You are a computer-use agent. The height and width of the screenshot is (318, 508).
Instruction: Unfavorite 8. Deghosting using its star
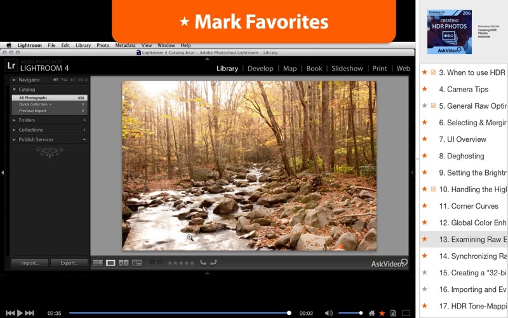click(424, 156)
